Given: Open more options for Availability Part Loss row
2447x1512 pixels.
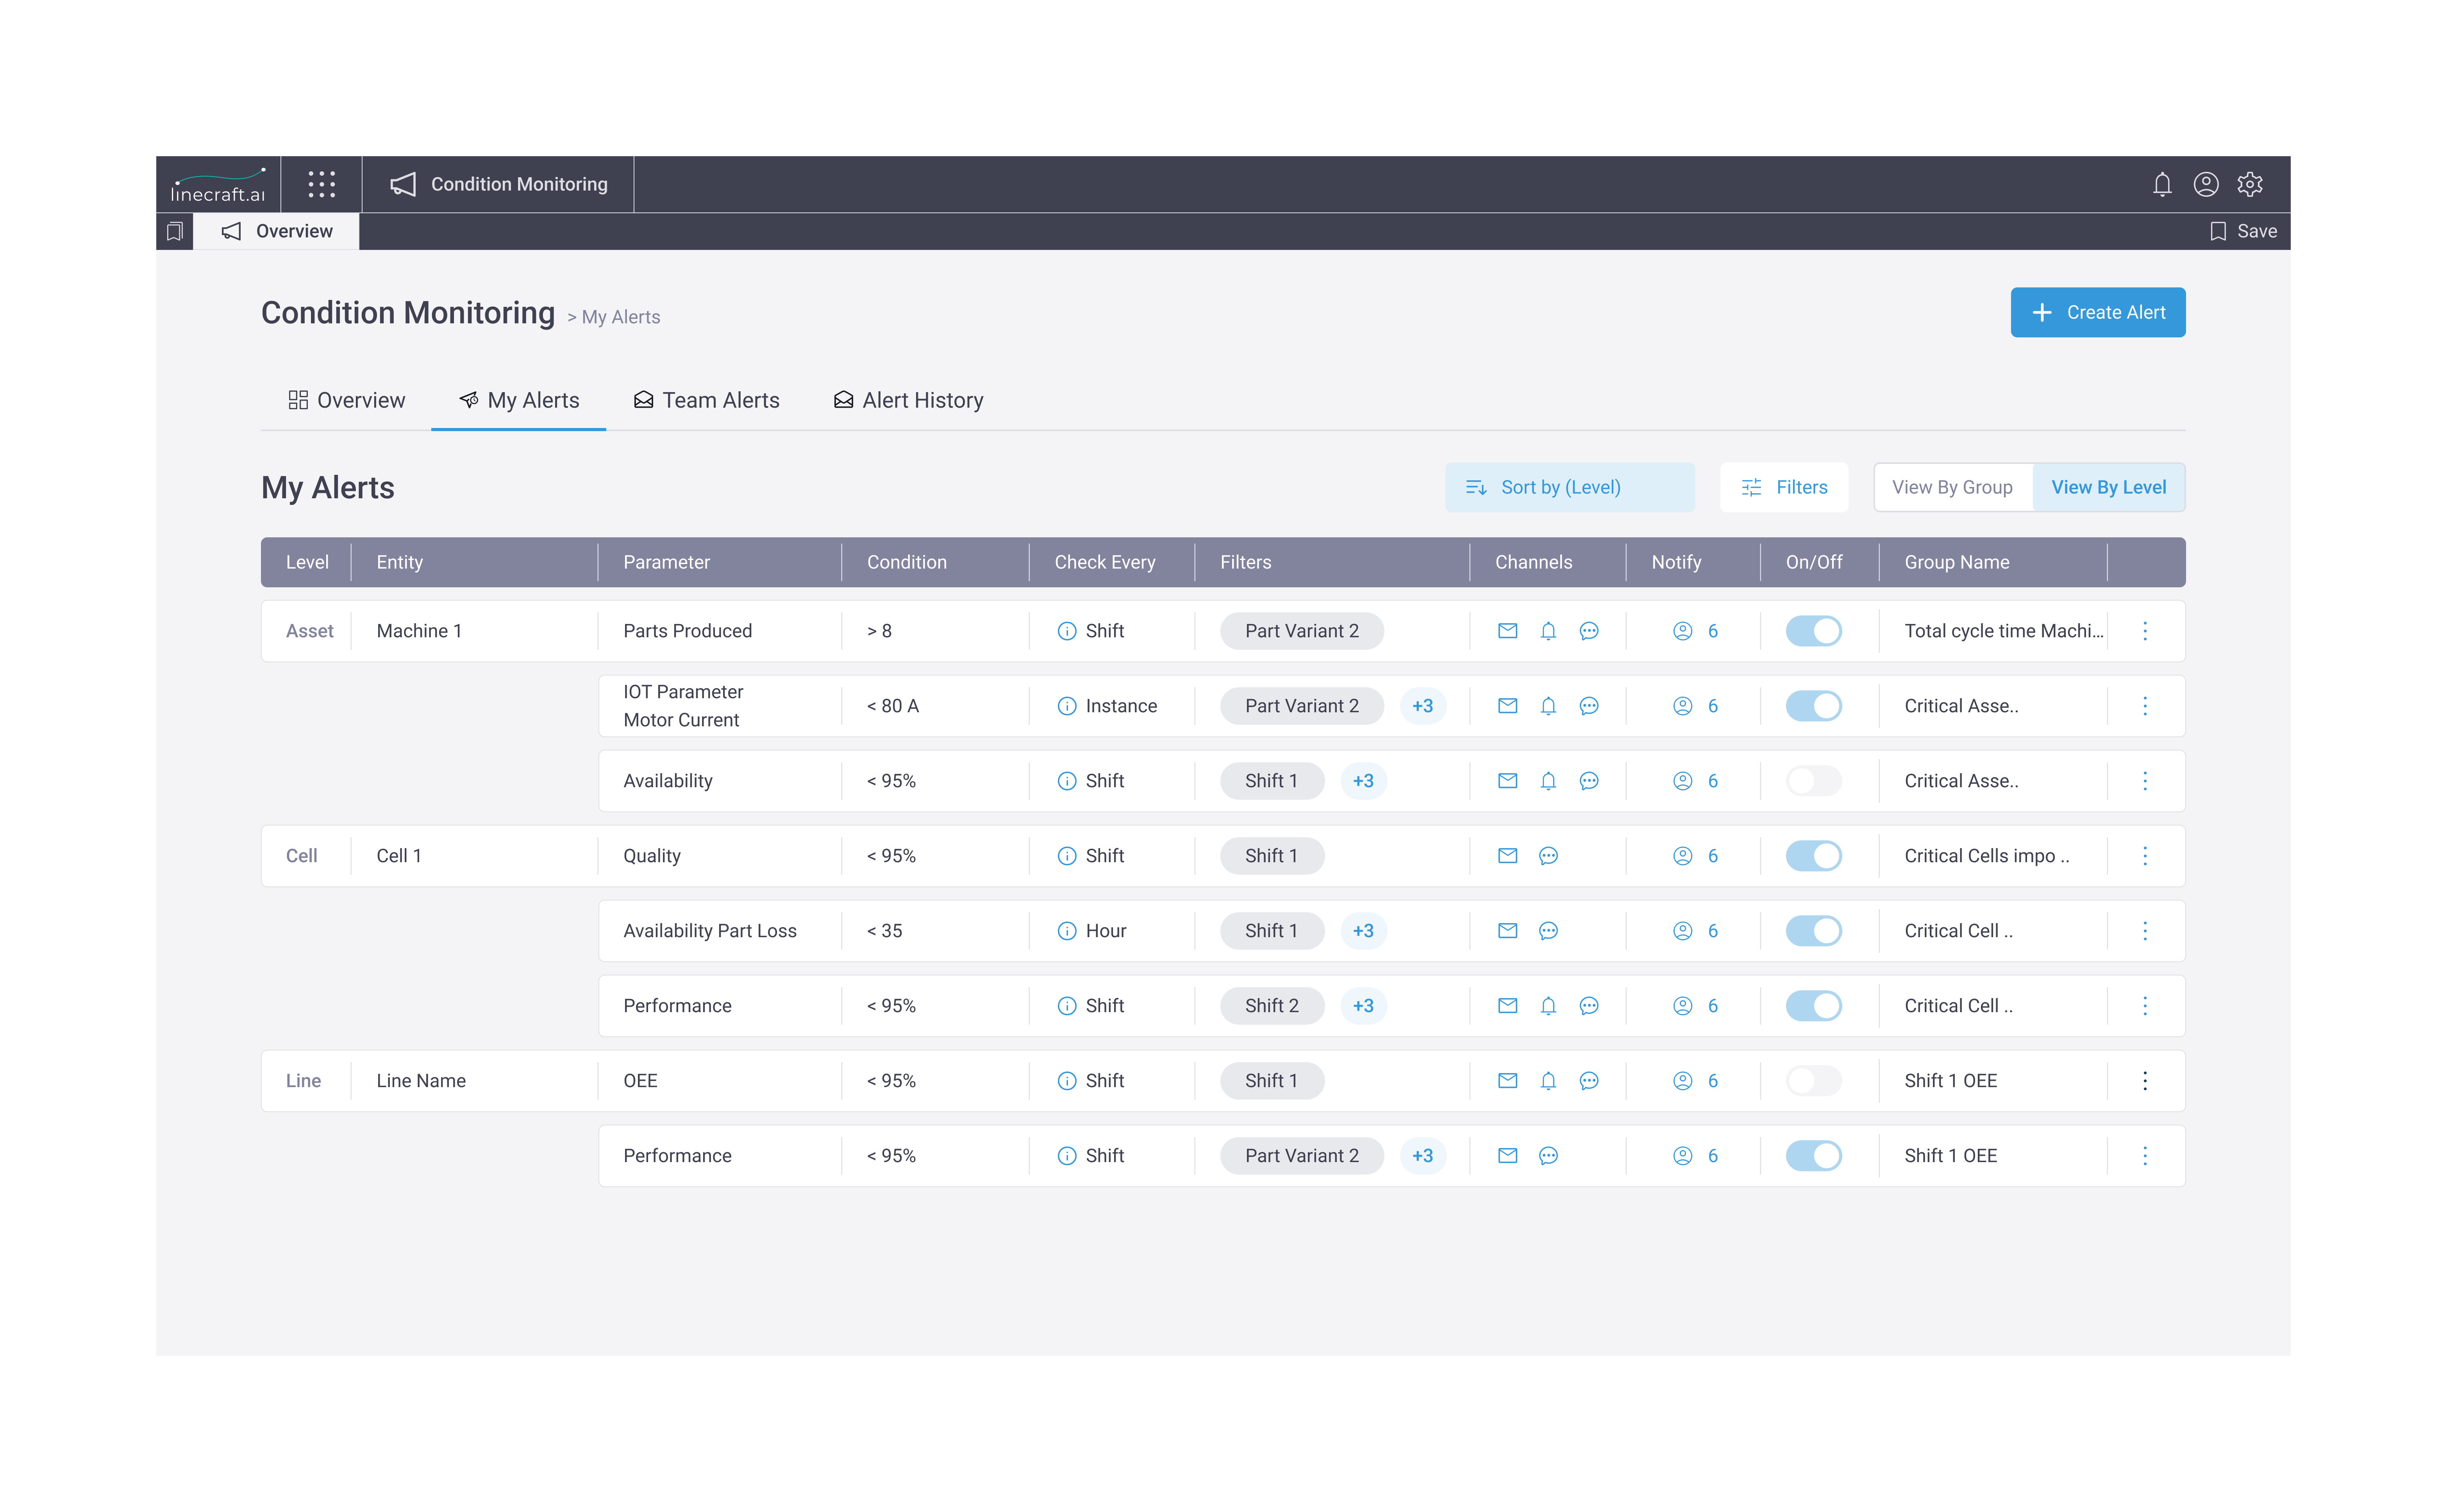Looking at the screenshot, I should coord(2145,930).
